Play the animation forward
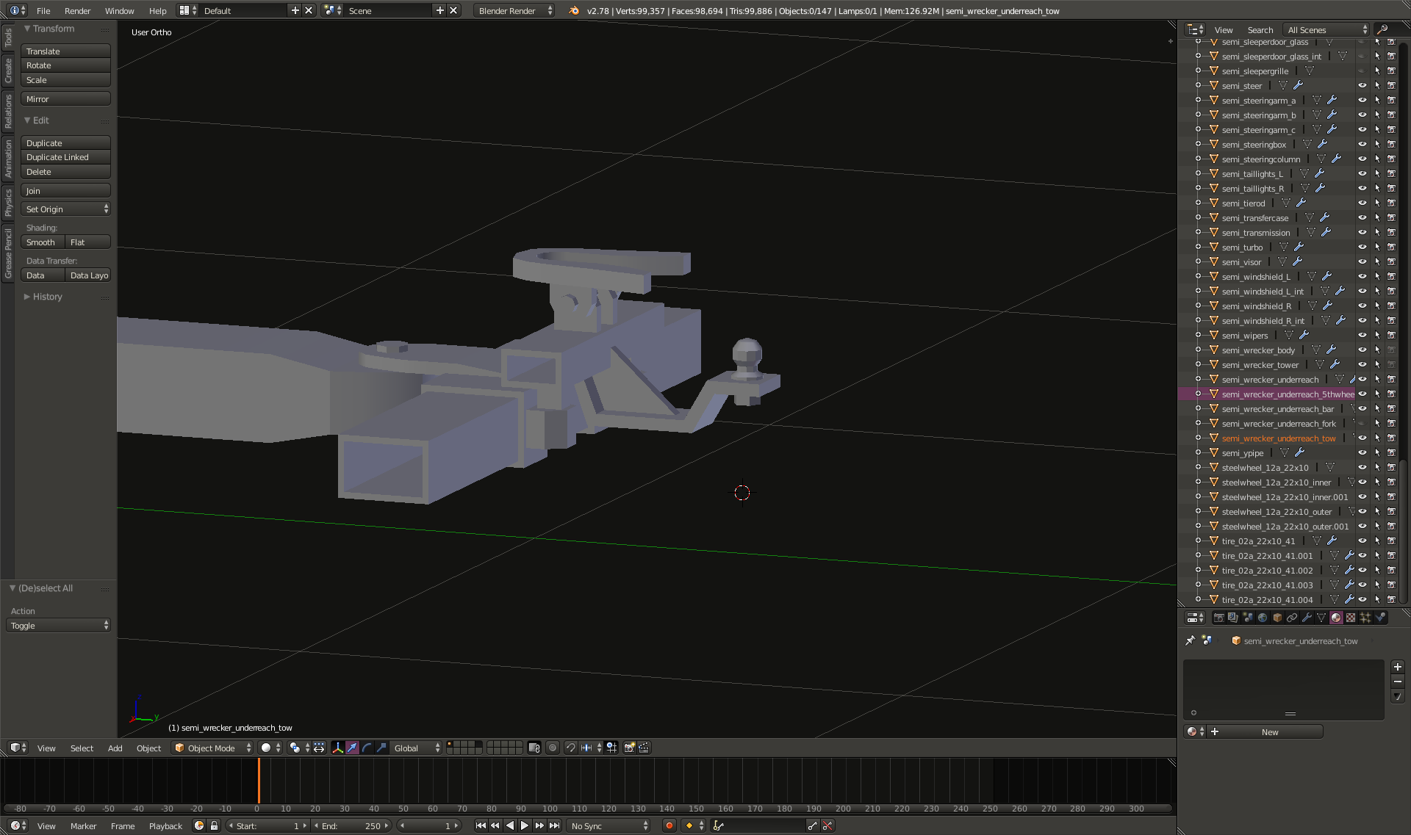The image size is (1411, 835). pos(525,825)
